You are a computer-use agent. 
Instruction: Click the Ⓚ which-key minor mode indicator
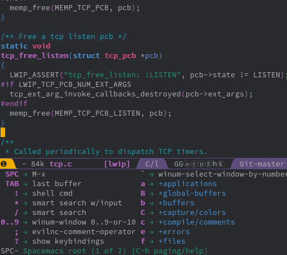pos(221,164)
